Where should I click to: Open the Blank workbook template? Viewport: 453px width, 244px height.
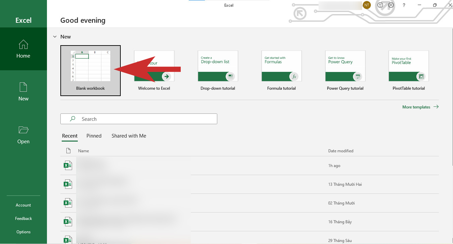tap(91, 71)
